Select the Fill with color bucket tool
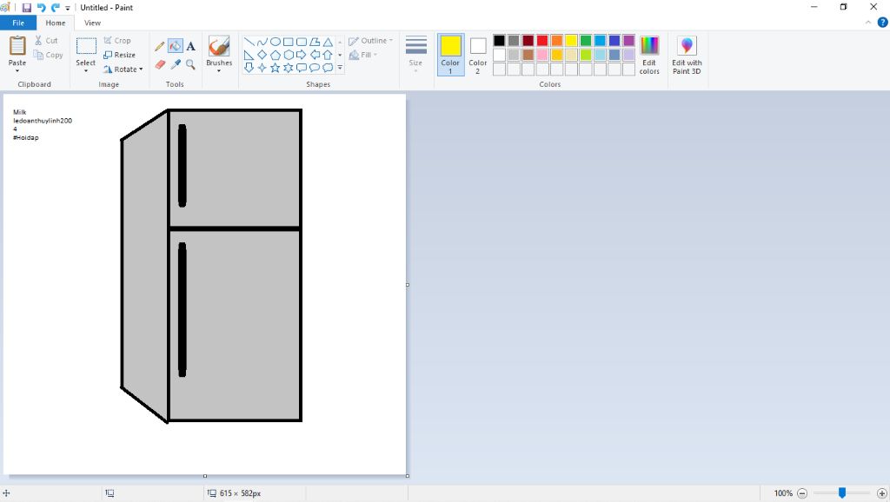 coord(176,47)
